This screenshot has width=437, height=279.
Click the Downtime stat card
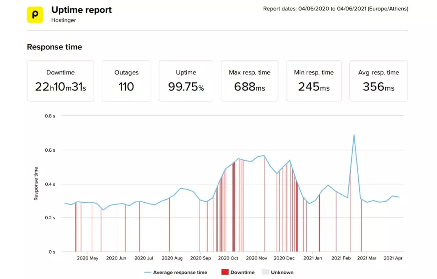click(x=60, y=81)
